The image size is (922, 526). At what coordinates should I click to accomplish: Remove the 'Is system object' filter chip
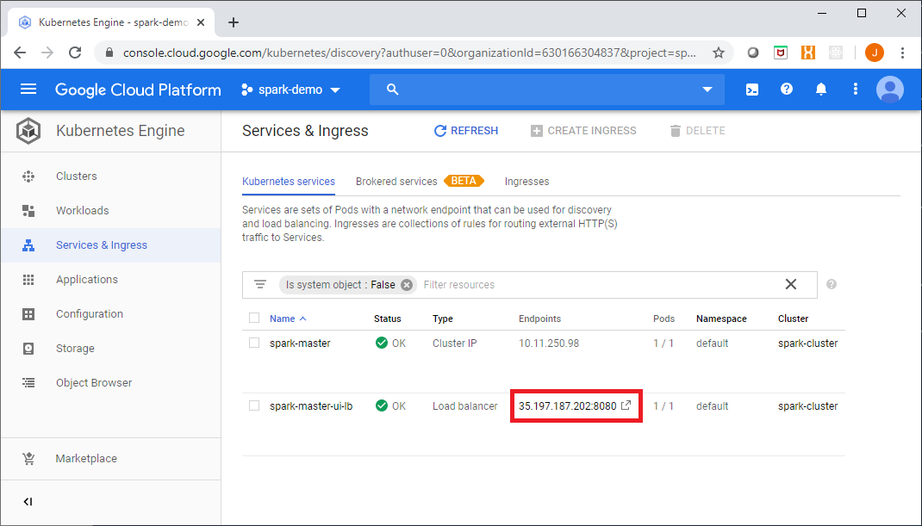[407, 284]
